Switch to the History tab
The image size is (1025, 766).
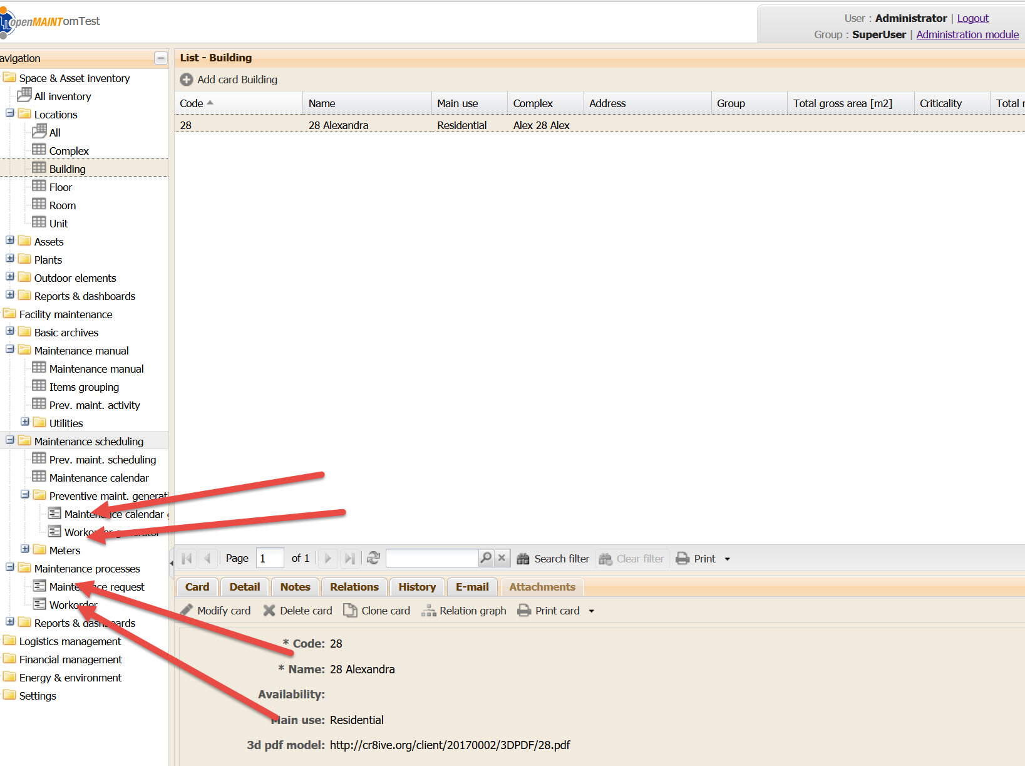coord(416,587)
